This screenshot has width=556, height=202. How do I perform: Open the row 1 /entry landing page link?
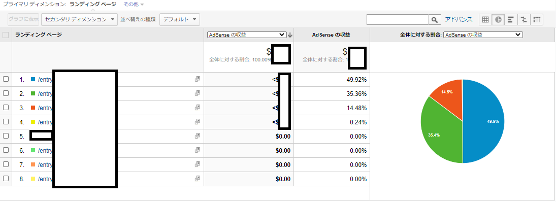45,79
